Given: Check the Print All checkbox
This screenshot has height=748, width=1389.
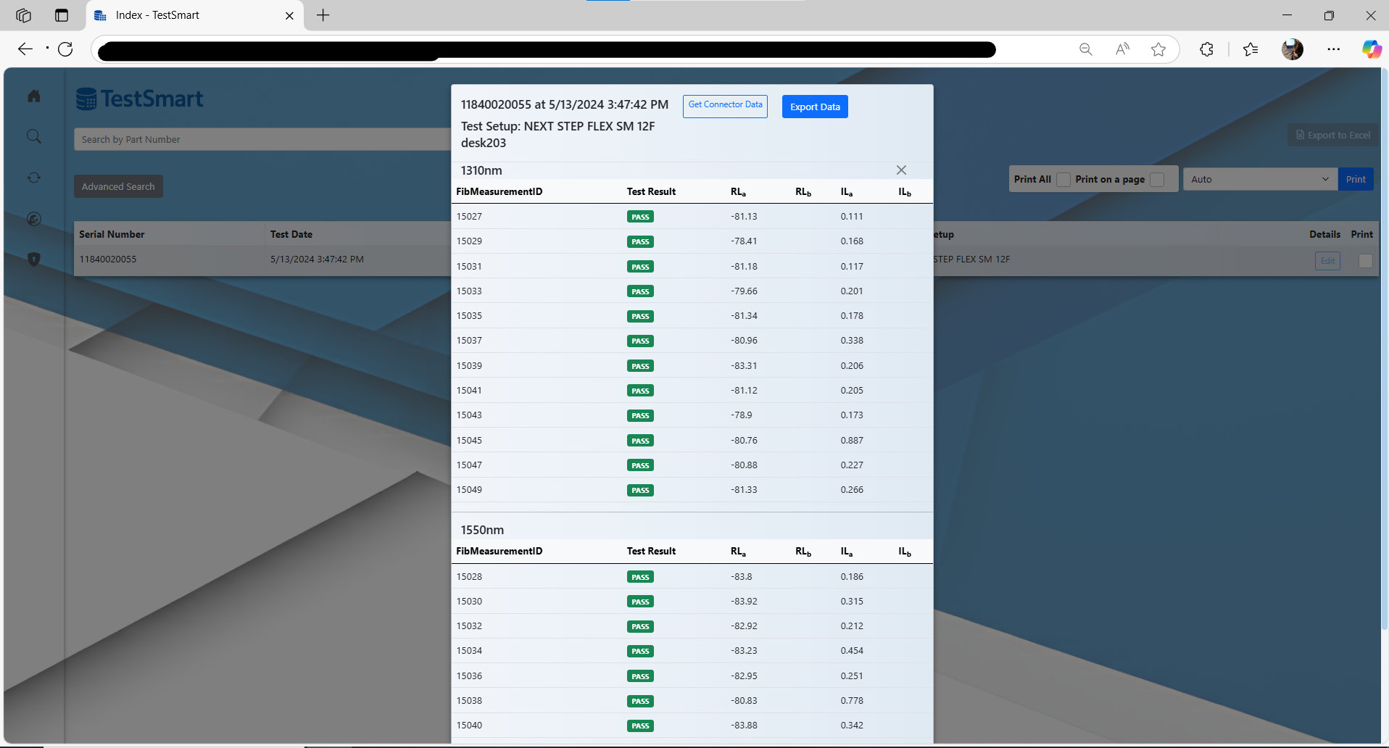Looking at the screenshot, I should tap(1063, 180).
